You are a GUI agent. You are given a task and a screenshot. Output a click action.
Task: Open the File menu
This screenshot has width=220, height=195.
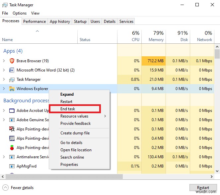click(x=5, y=13)
